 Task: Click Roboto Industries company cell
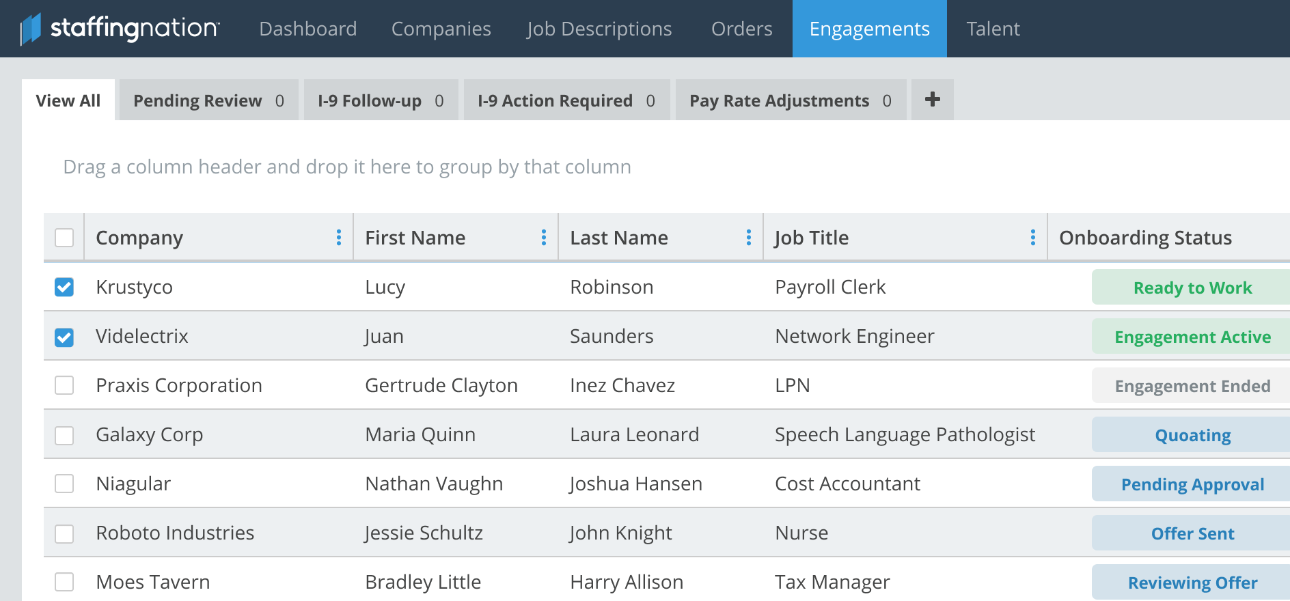coord(175,533)
